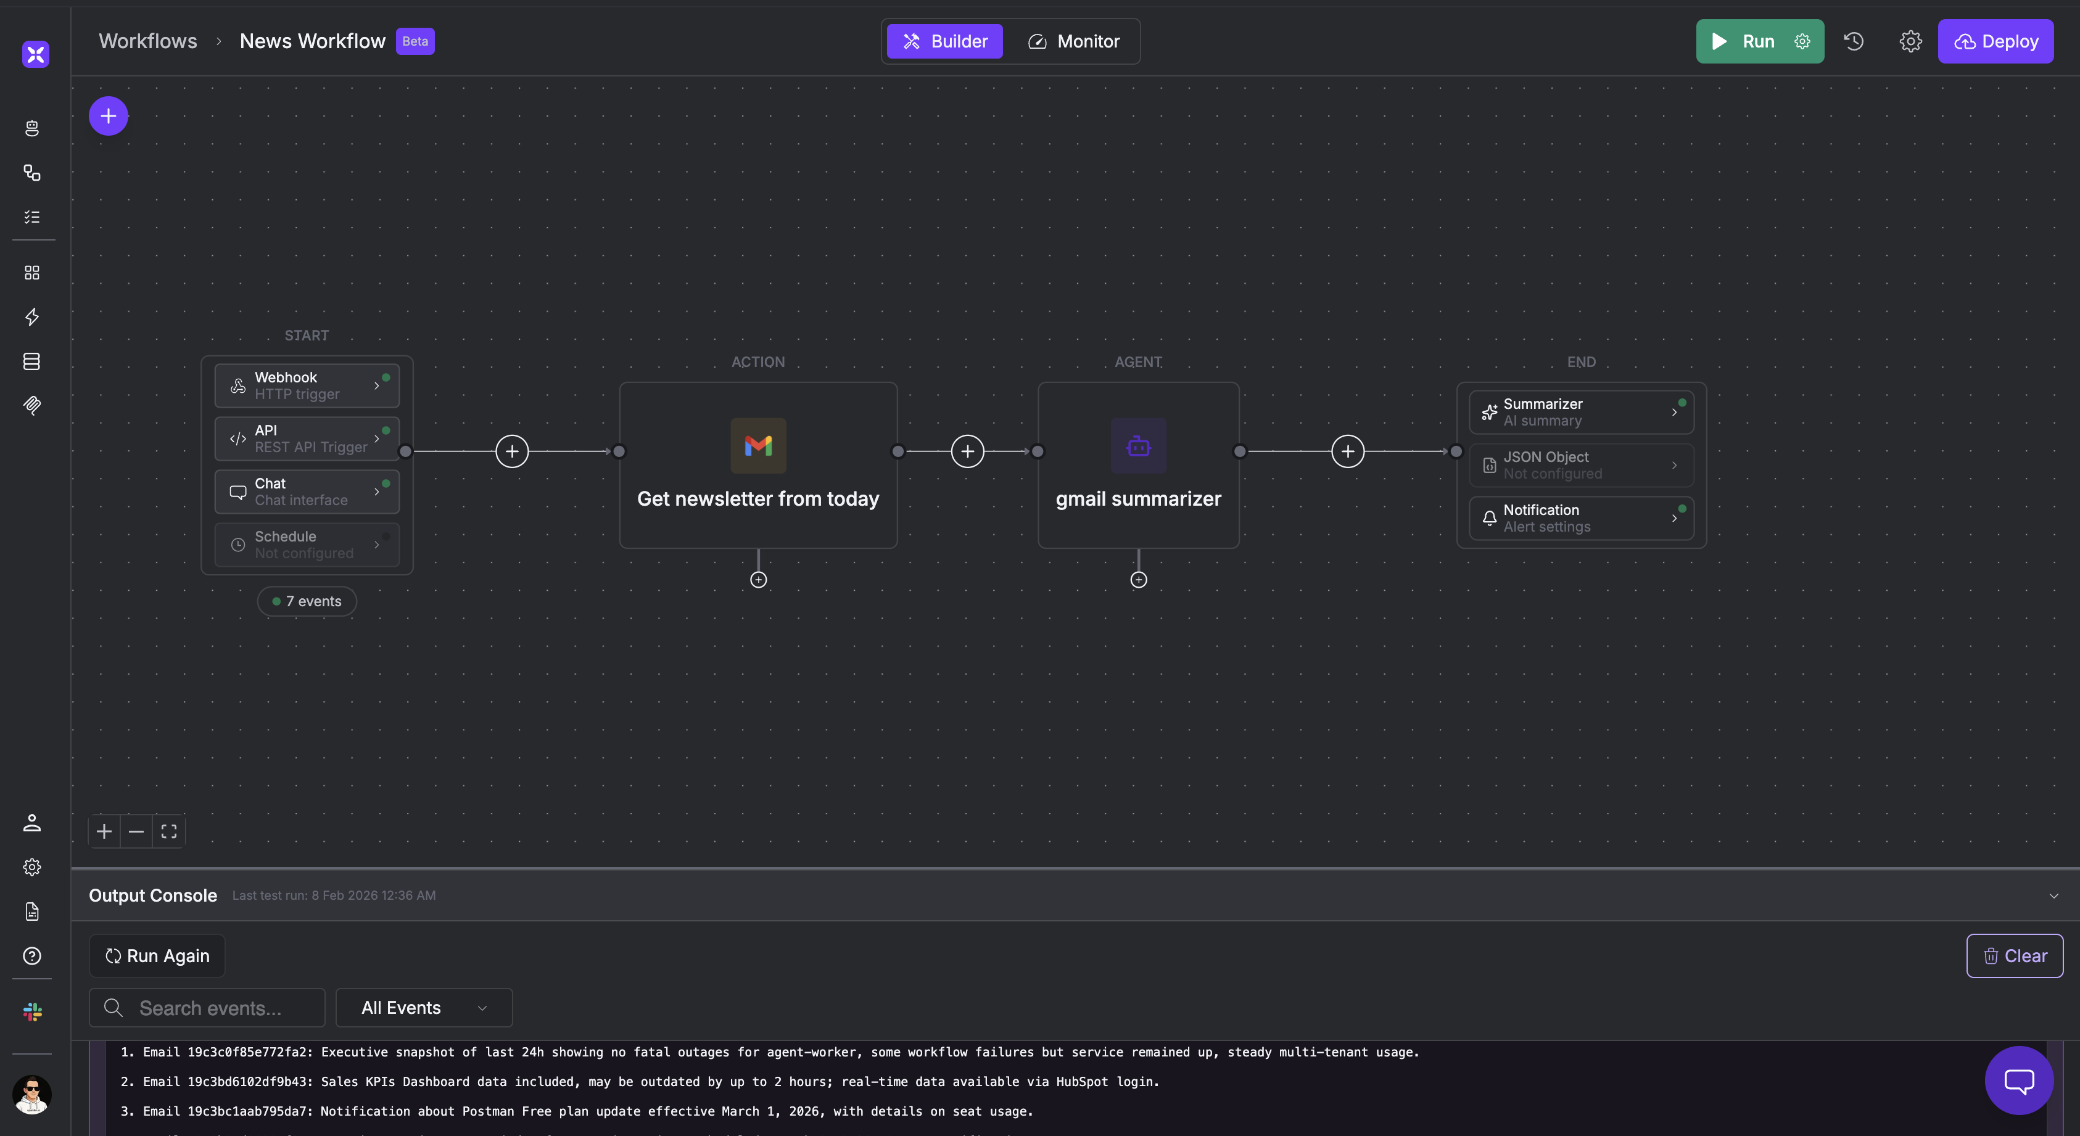Screen dimensions: 2080x1136
Task: Open the All Events filter dropdown
Action: [424, 1008]
